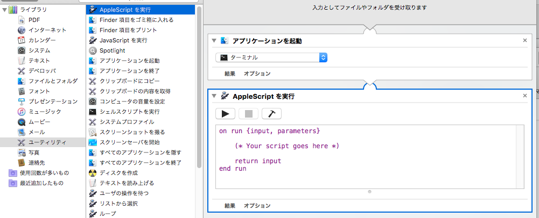
Task: Collapse the アプリケーションを起動 workflow step
Action: click(214, 41)
